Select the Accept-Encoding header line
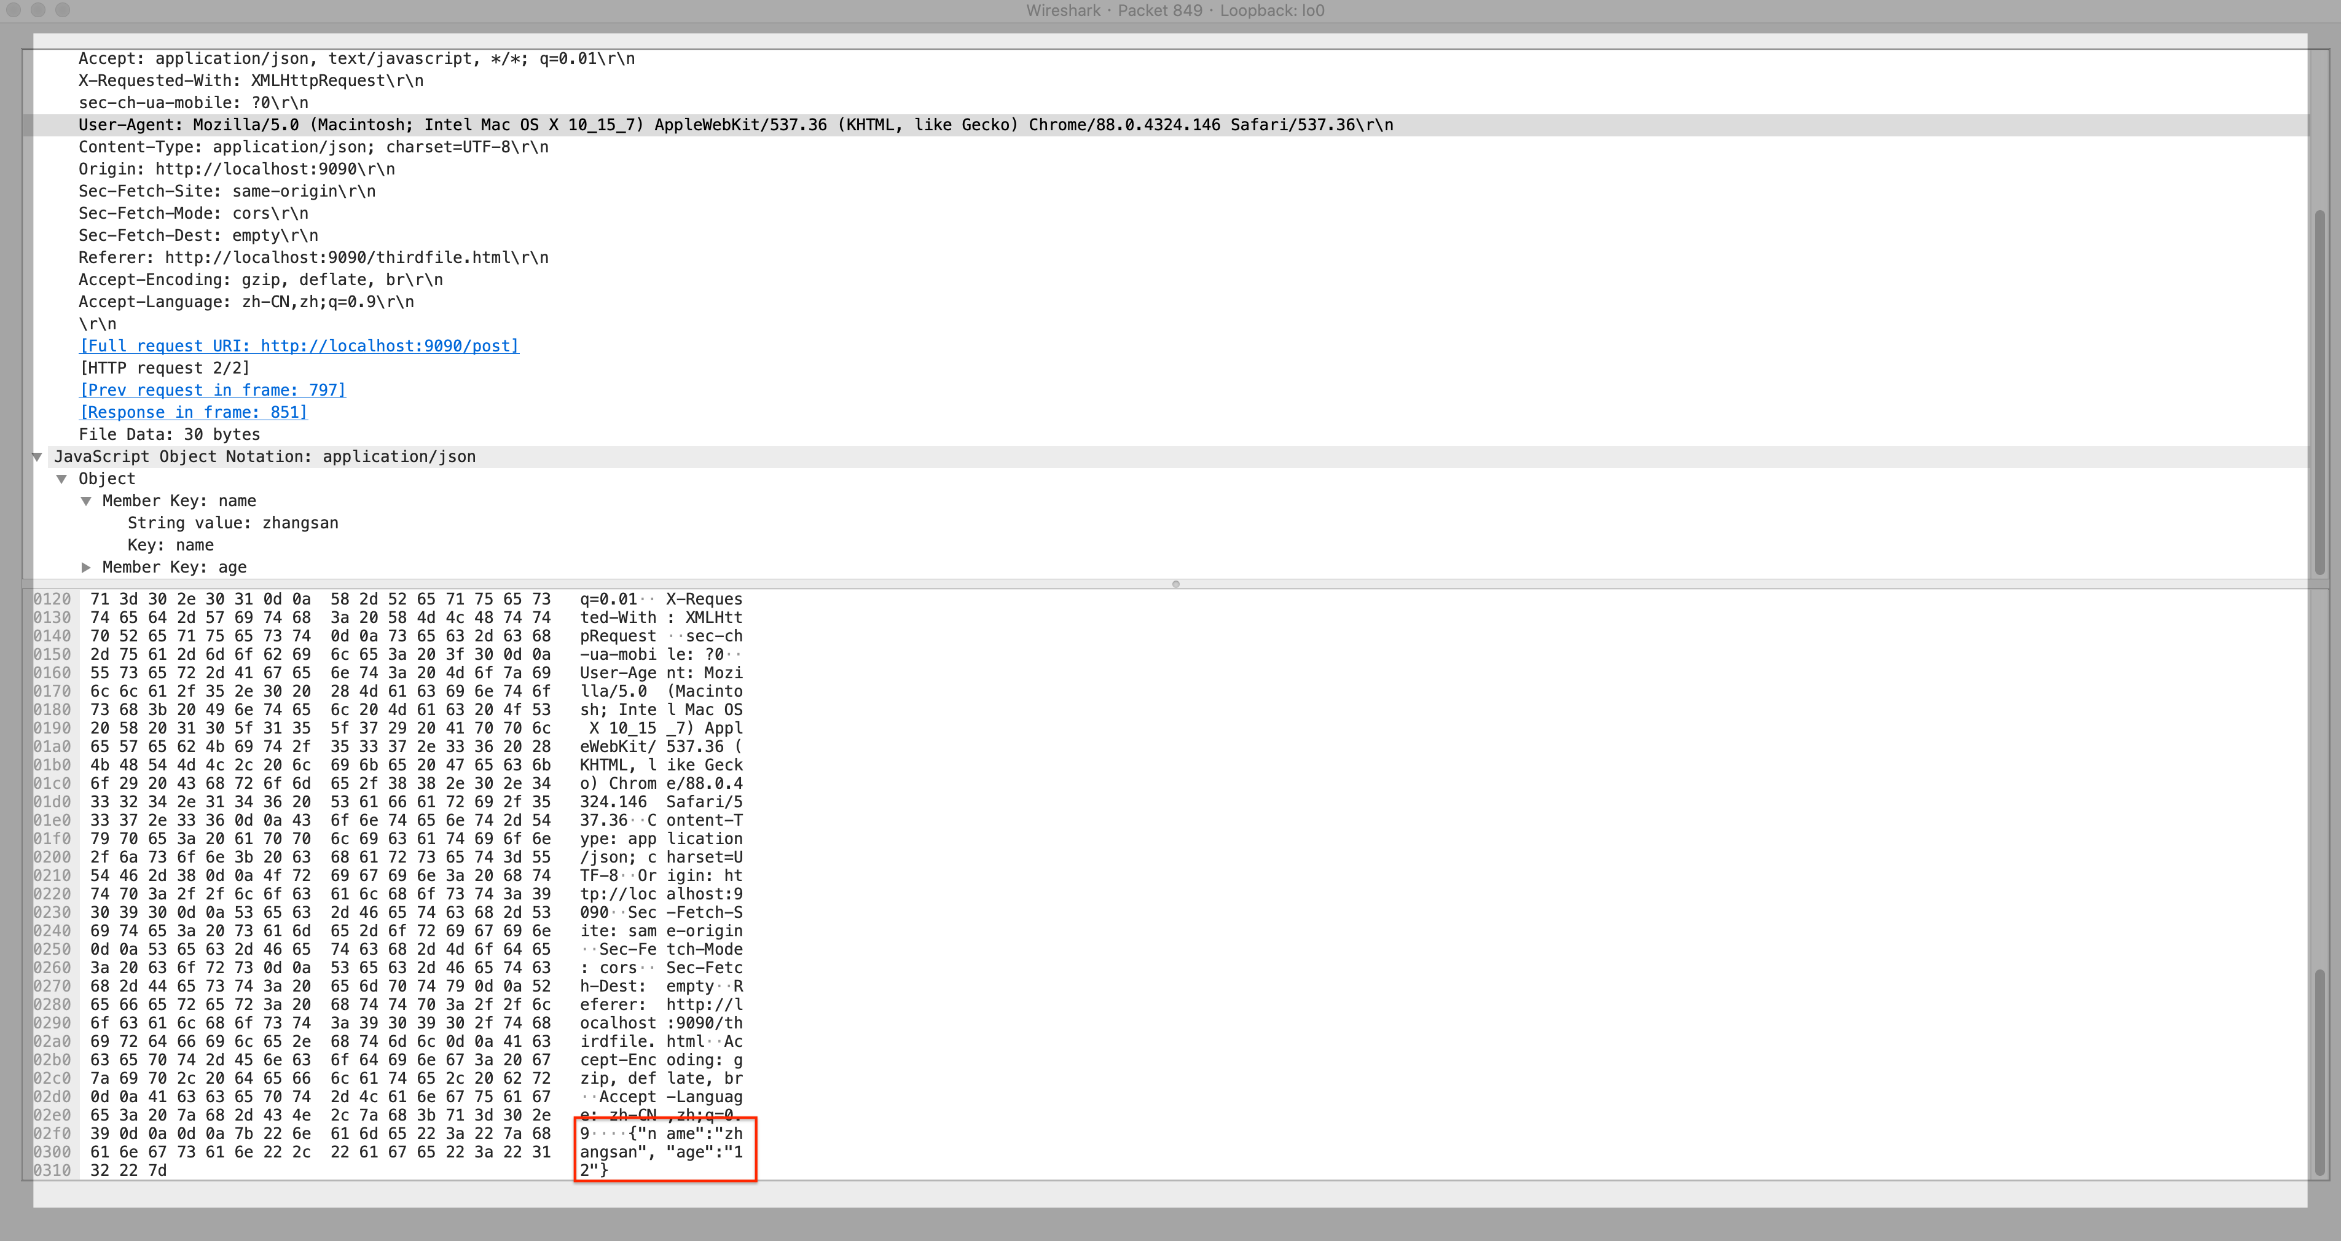 (261, 280)
